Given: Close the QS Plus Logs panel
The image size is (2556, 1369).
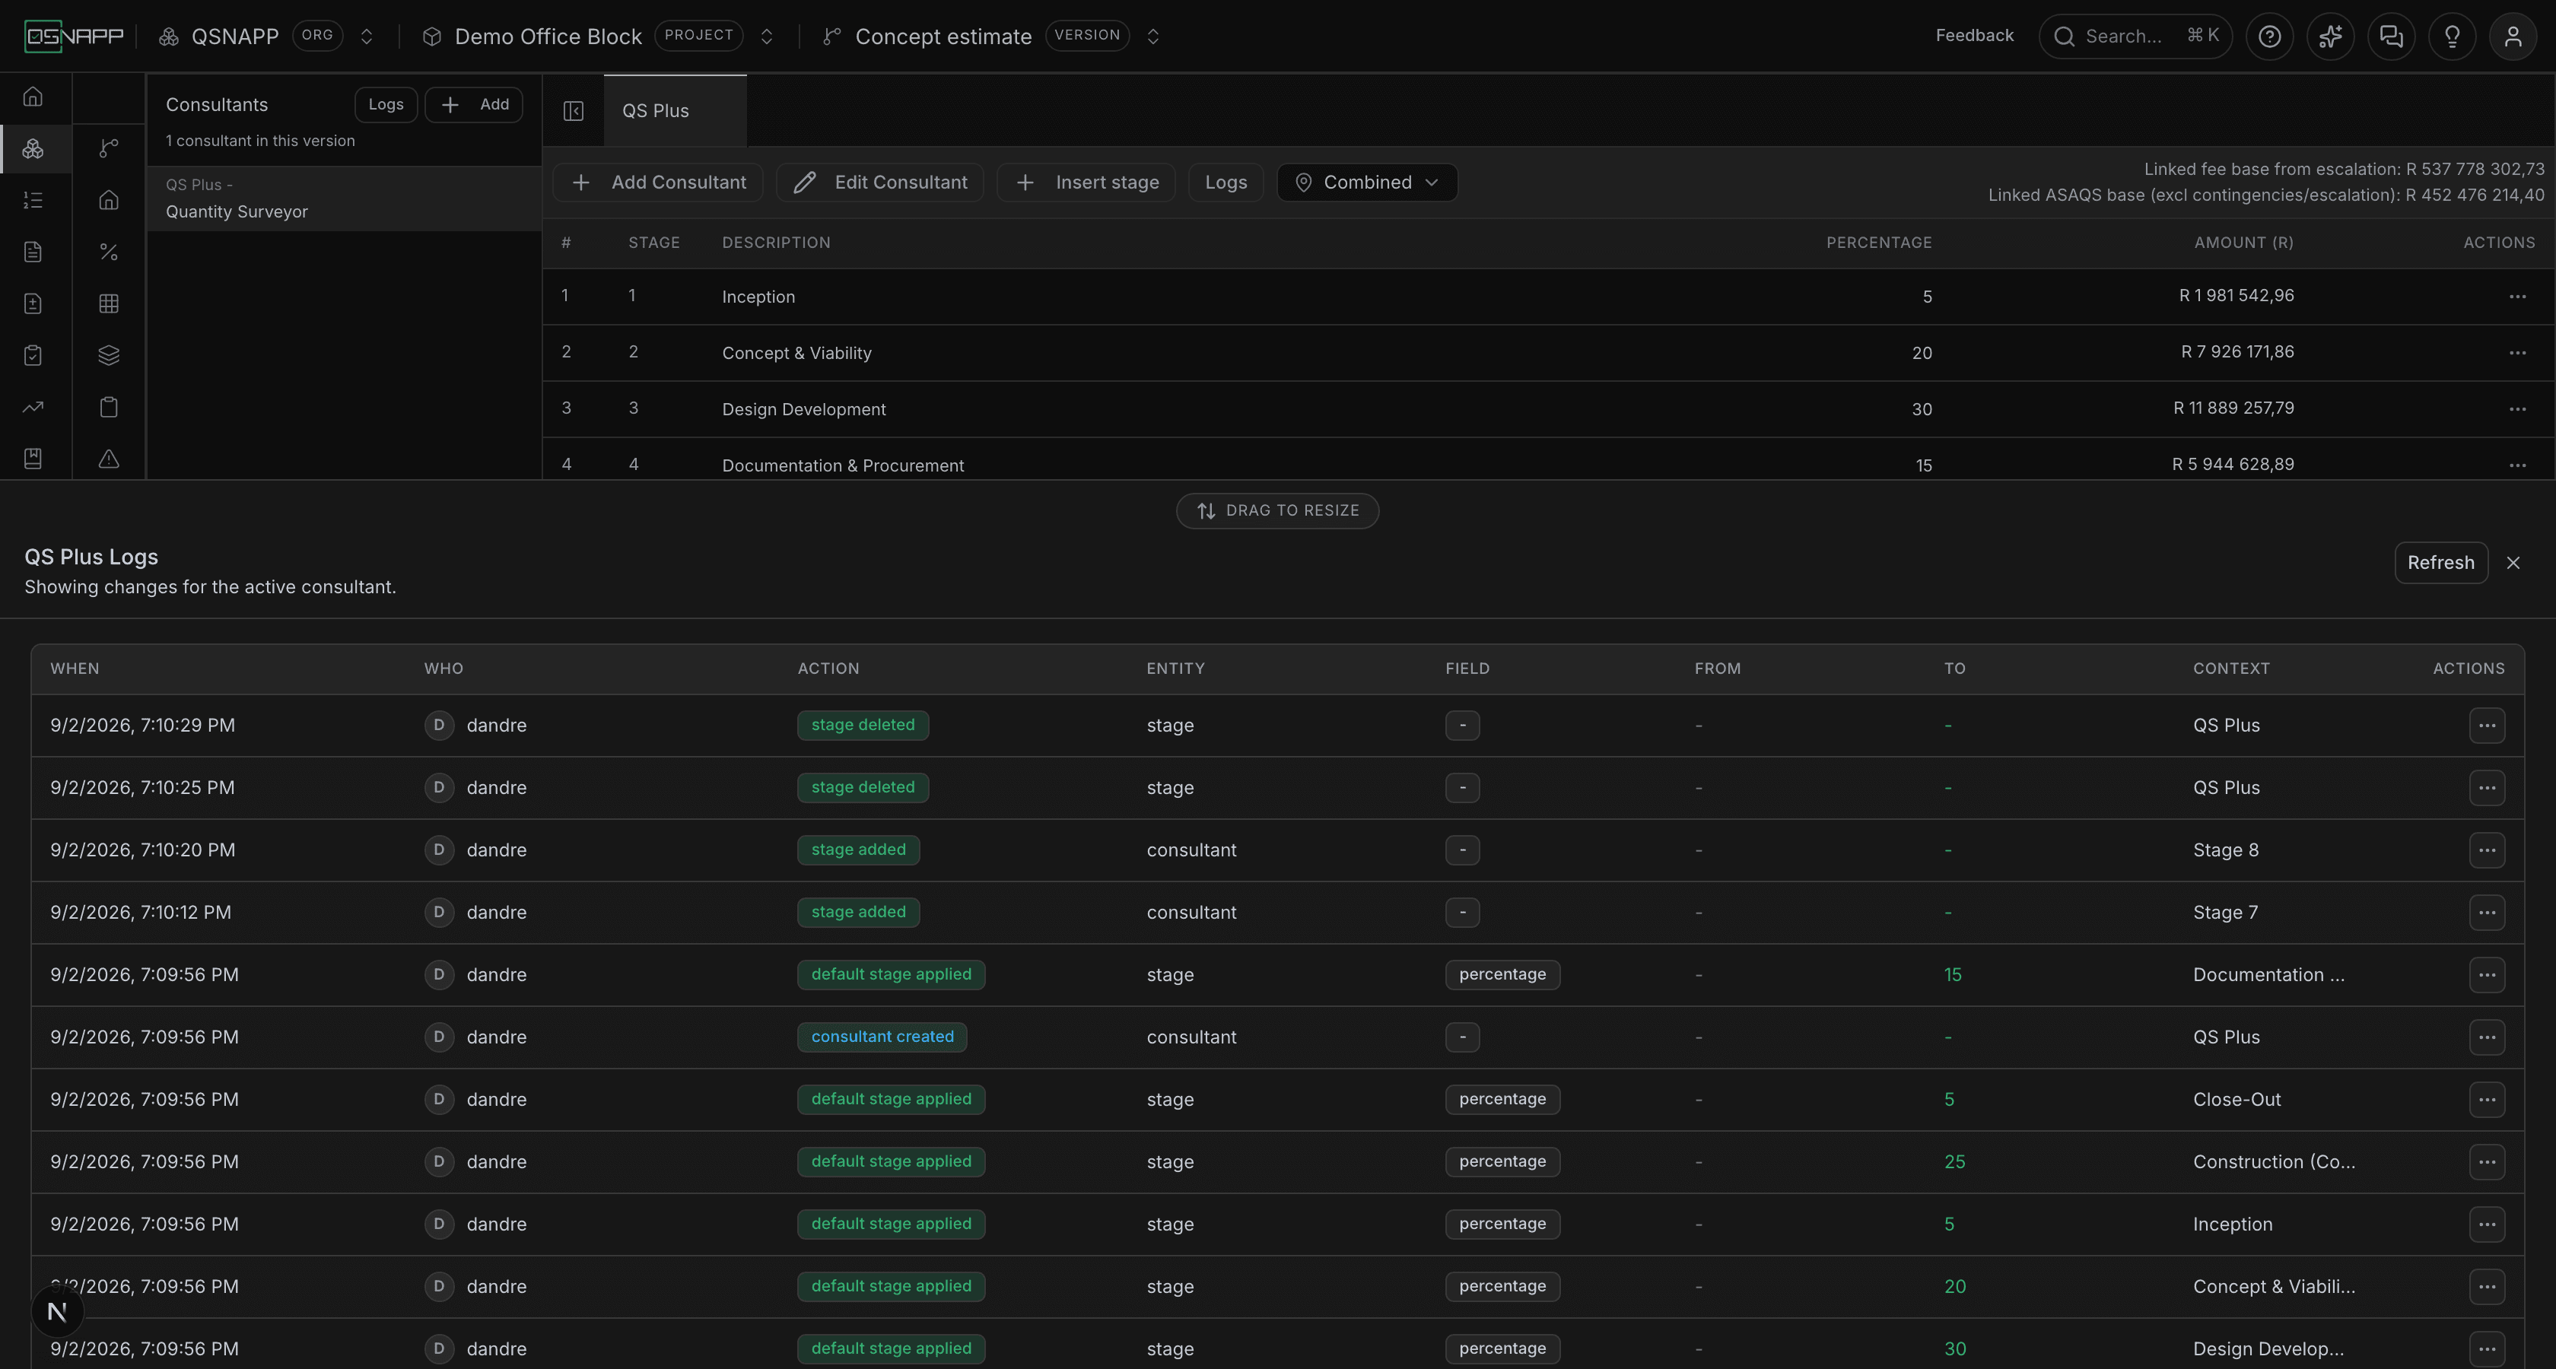Looking at the screenshot, I should click(2513, 563).
